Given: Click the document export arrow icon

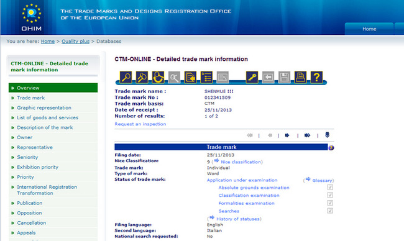Looking at the screenshot, I should tap(190, 77).
